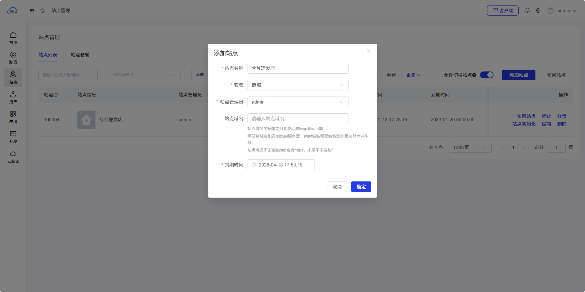Click the 确定 confirm button
Viewport: 585px width, 292px height.
tap(361, 187)
